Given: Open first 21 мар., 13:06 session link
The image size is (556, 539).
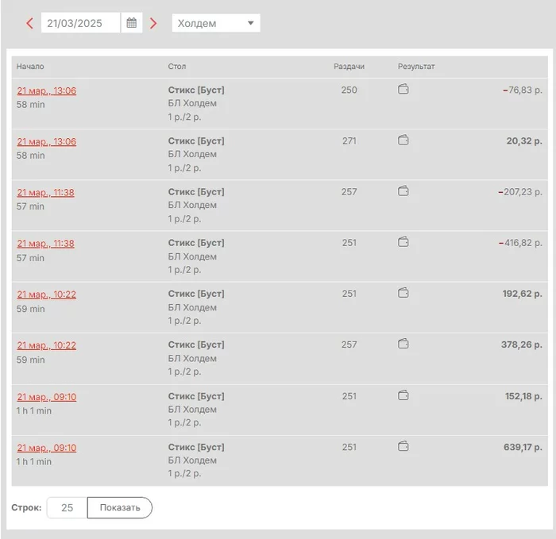Looking at the screenshot, I should pos(47,90).
